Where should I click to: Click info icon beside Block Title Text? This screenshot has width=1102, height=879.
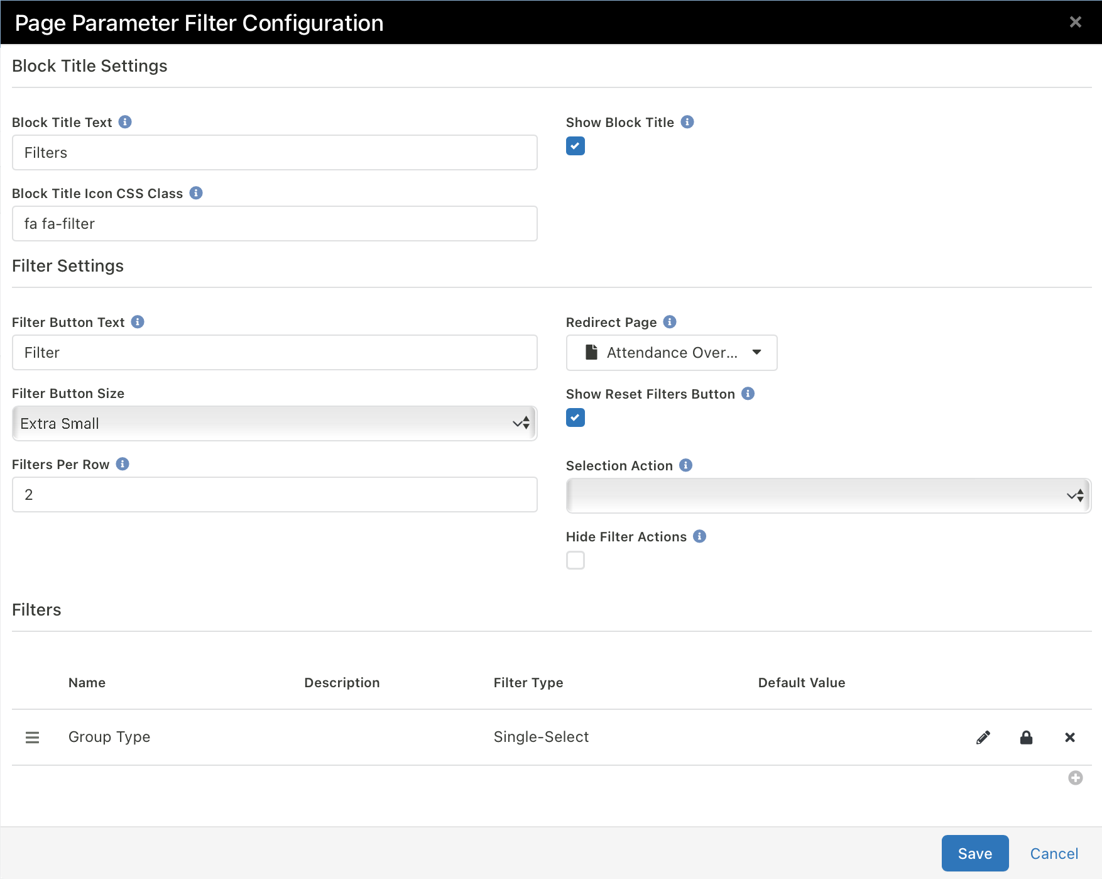pos(125,122)
